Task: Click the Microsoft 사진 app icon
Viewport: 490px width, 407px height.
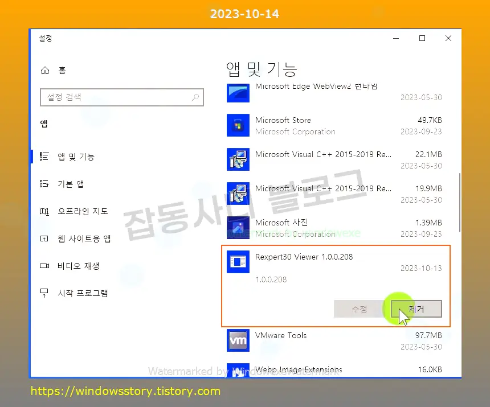Action: coord(238,228)
